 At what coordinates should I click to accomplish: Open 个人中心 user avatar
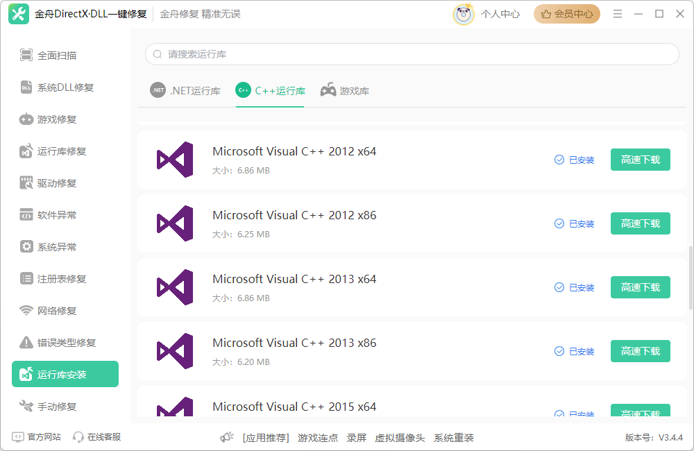click(x=464, y=14)
